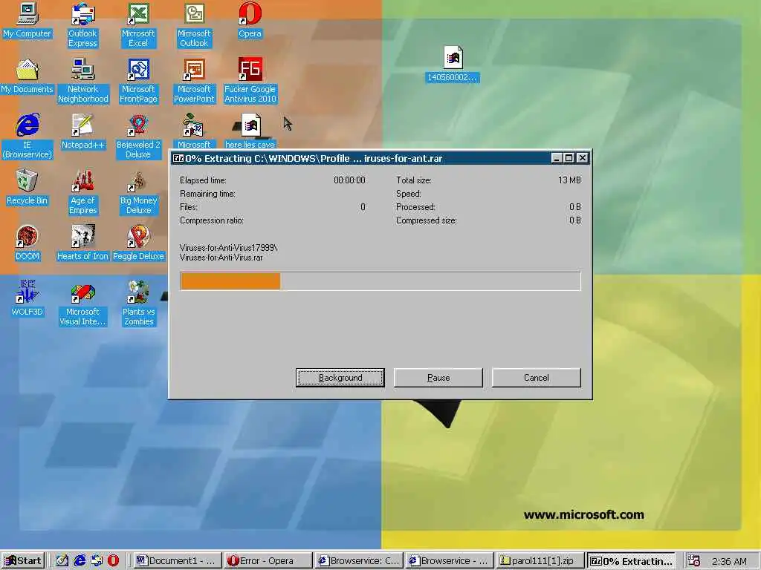Click the '13 MB' total size value
The width and height of the screenshot is (761, 570).
pyautogui.click(x=569, y=180)
